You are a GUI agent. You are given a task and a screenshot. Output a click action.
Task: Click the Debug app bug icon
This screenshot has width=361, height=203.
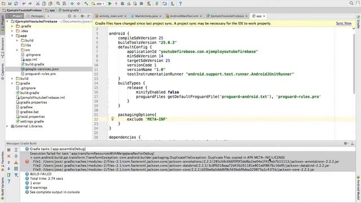(122, 3)
